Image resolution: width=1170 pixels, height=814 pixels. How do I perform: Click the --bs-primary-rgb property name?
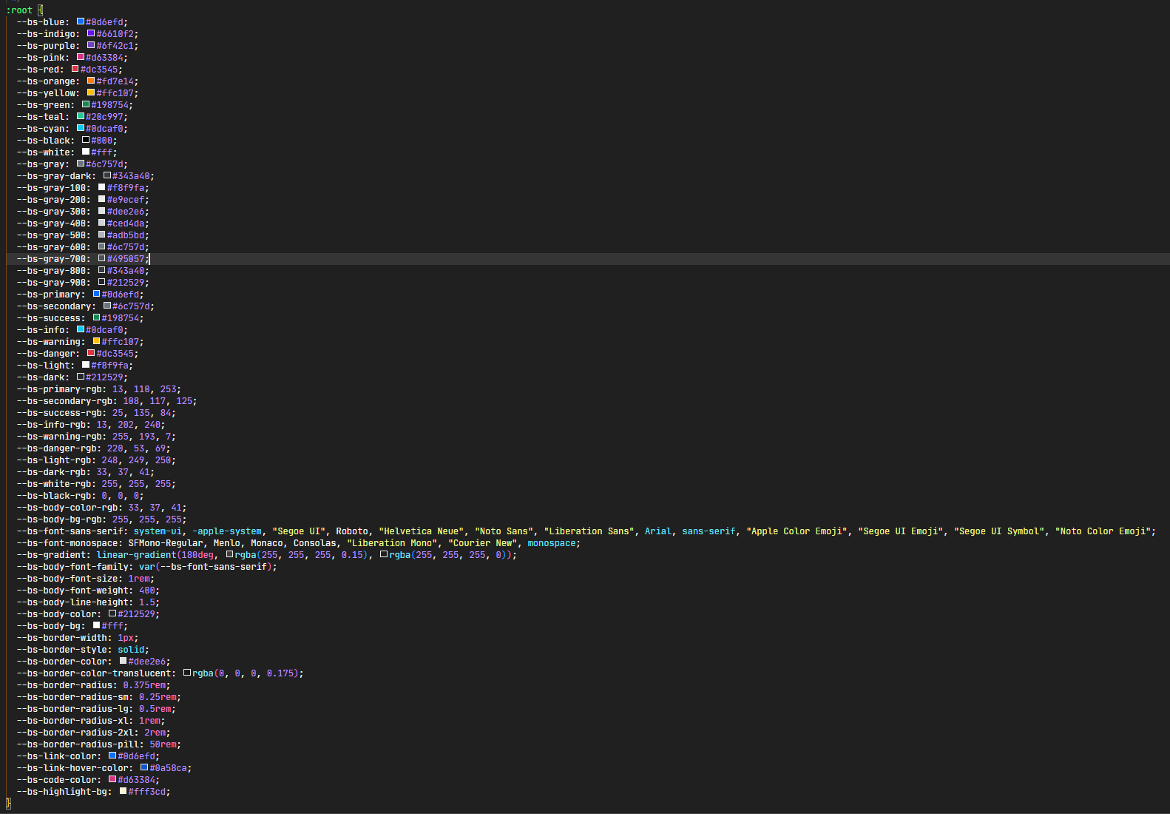pyautogui.click(x=59, y=389)
